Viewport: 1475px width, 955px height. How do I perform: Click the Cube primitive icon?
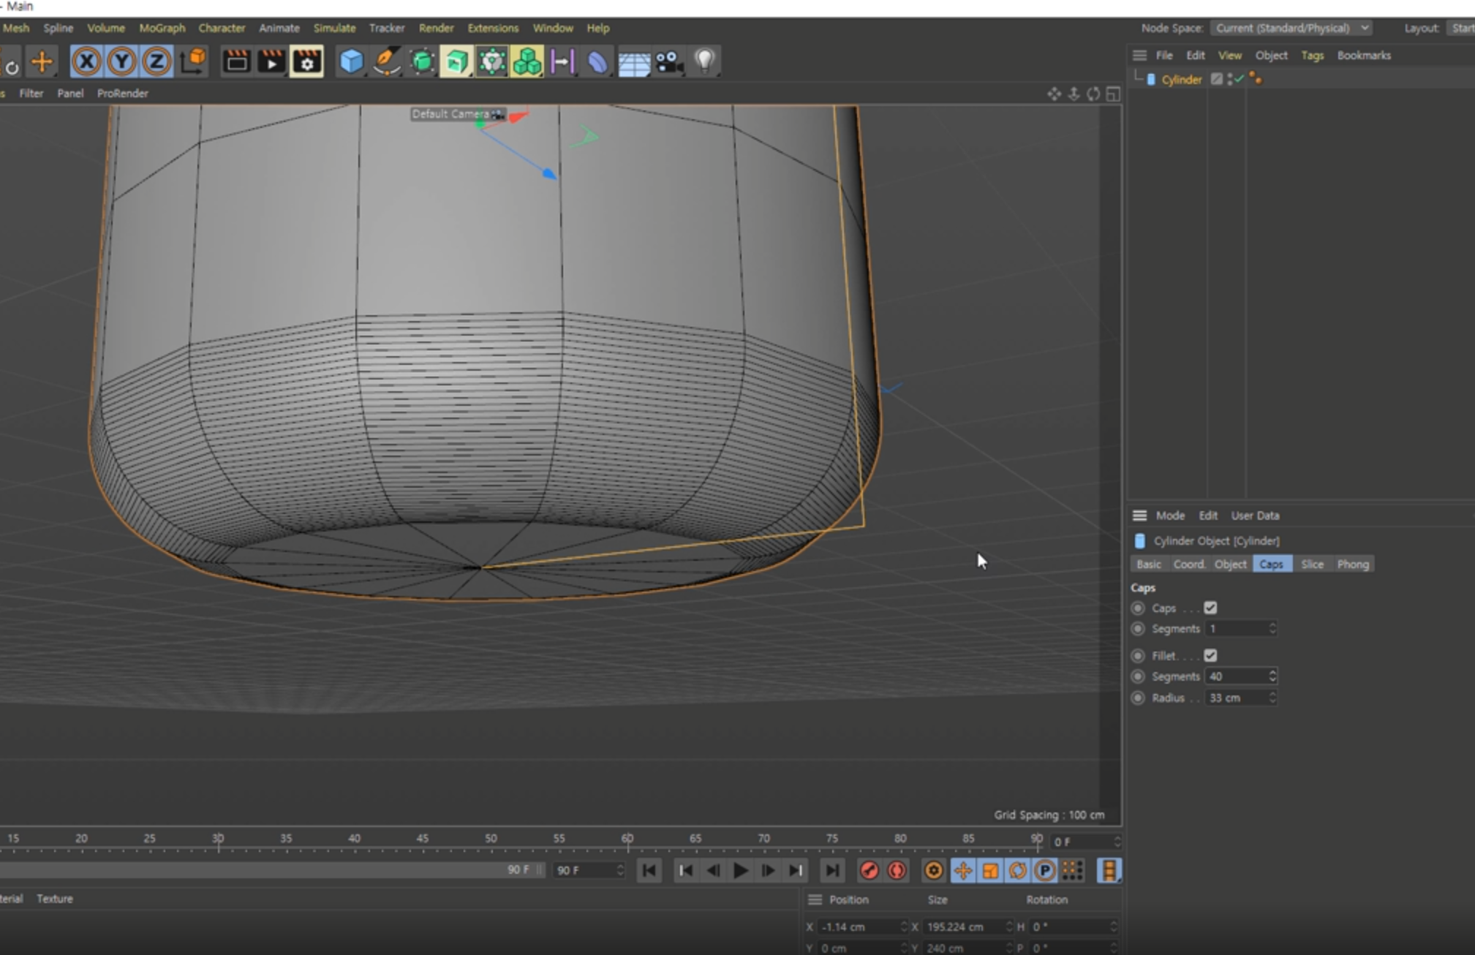pos(351,61)
